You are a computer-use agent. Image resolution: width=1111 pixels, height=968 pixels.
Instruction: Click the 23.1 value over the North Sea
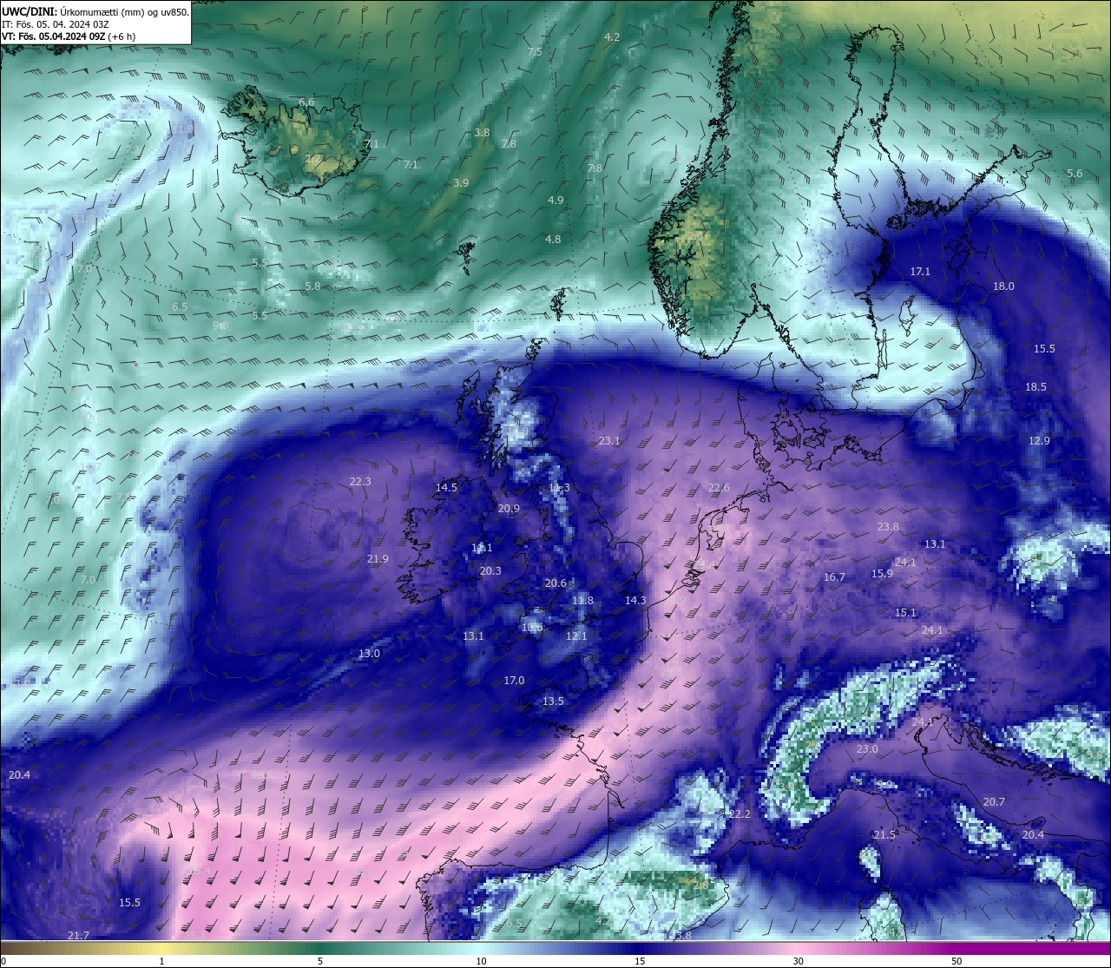click(609, 441)
